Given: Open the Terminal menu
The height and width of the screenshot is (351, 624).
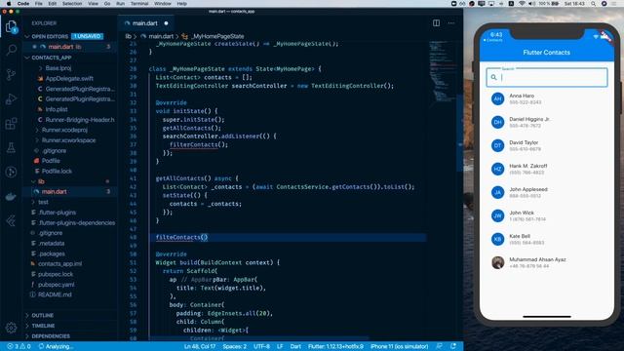Looking at the screenshot, I should 139,4.
